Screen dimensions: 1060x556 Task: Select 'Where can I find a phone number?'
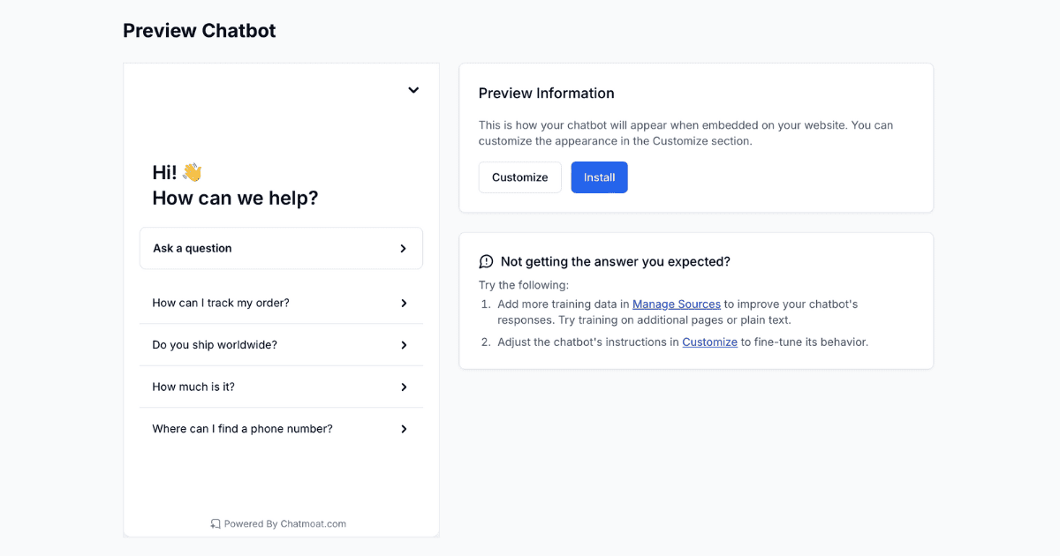coord(242,429)
